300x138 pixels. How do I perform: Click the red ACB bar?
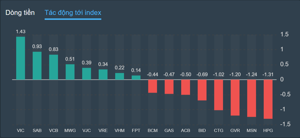[x=186, y=87]
